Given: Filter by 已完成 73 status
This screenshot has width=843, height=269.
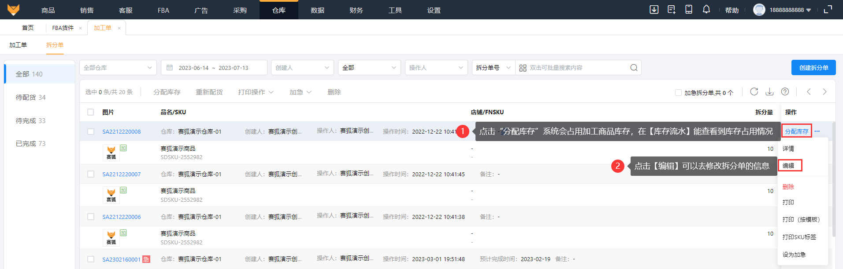Looking at the screenshot, I should coord(31,143).
